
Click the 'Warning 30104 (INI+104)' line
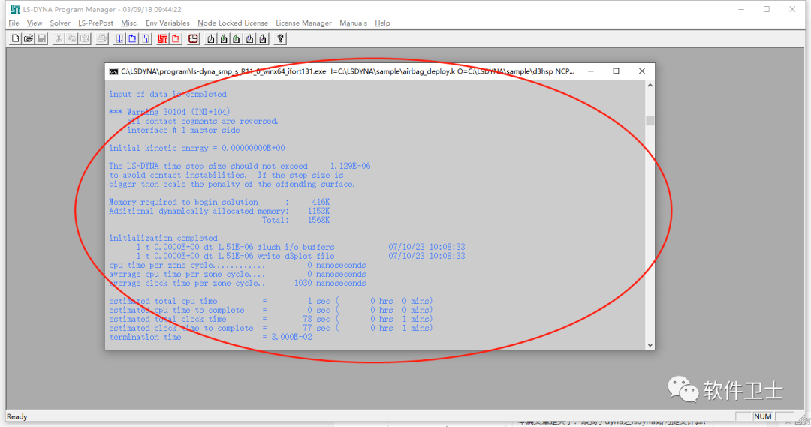pyautogui.click(x=170, y=112)
